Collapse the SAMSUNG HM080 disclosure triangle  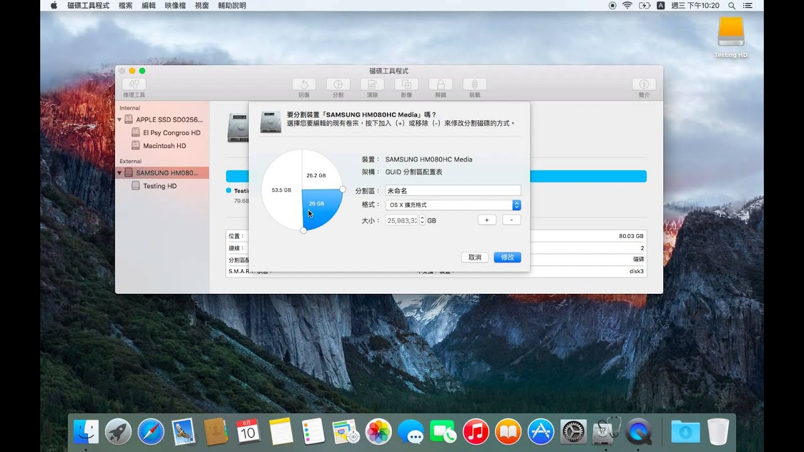[119, 173]
